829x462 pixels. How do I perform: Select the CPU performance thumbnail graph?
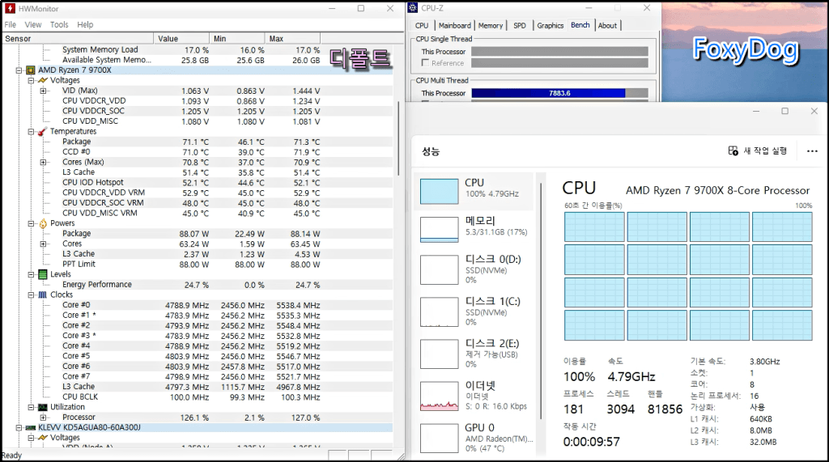coord(439,191)
